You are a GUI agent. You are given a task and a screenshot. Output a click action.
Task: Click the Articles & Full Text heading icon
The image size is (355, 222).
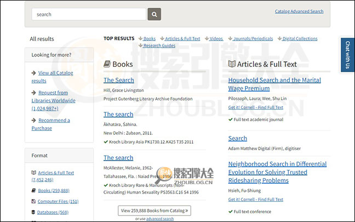point(232,64)
